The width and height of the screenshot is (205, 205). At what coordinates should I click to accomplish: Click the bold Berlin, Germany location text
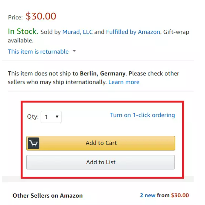click(103, 73)
